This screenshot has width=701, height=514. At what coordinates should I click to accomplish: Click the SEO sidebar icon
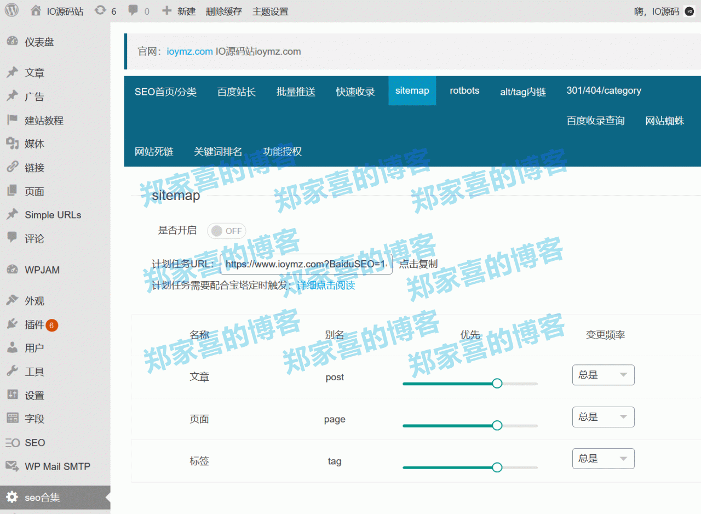12,443
